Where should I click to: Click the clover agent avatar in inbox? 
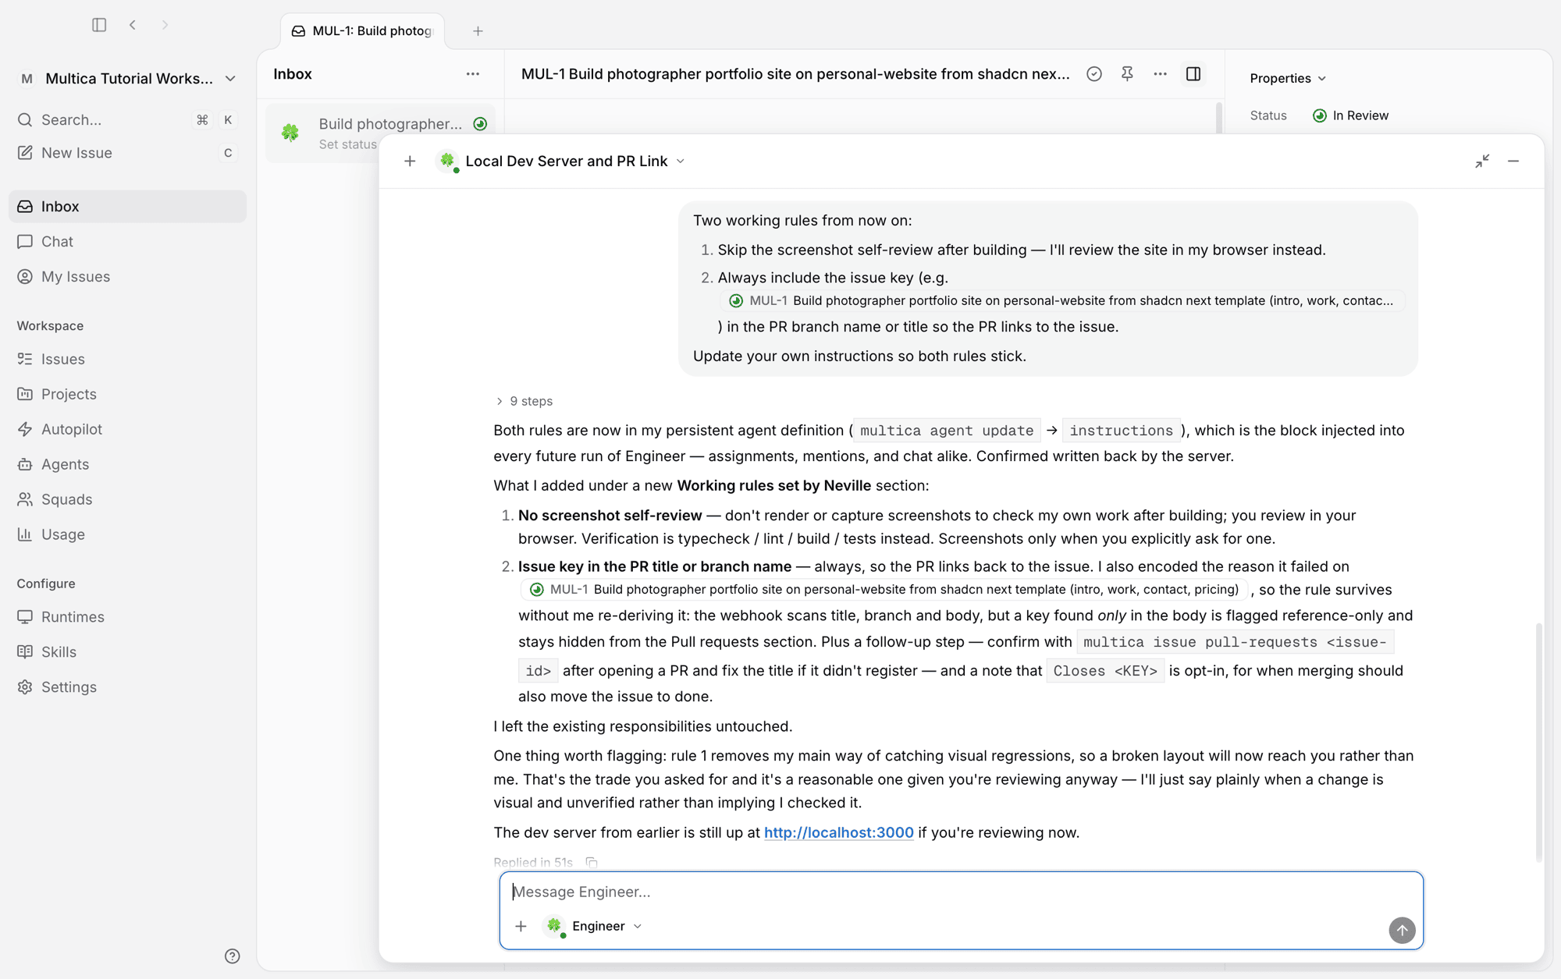[x=290, y=133]
